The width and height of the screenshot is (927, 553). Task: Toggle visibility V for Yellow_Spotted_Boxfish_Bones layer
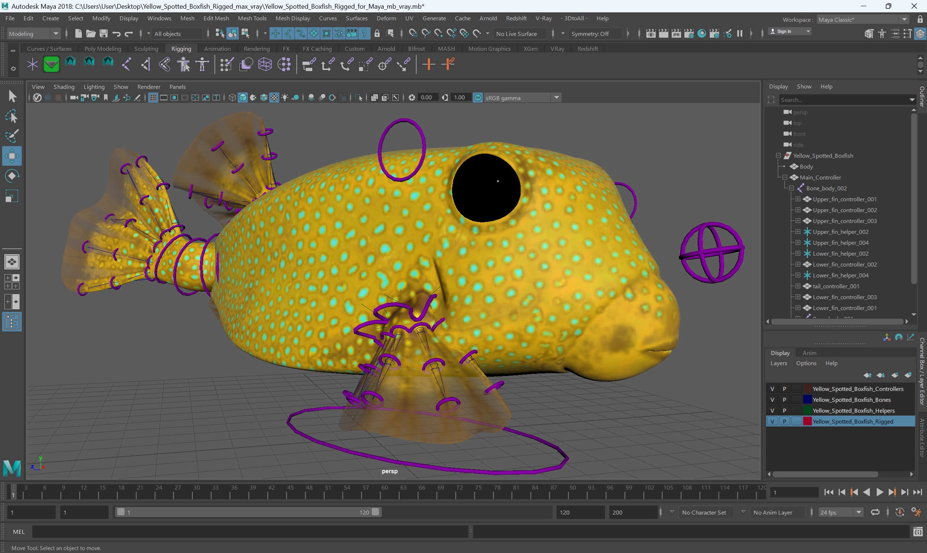click(x=773, y=400)
